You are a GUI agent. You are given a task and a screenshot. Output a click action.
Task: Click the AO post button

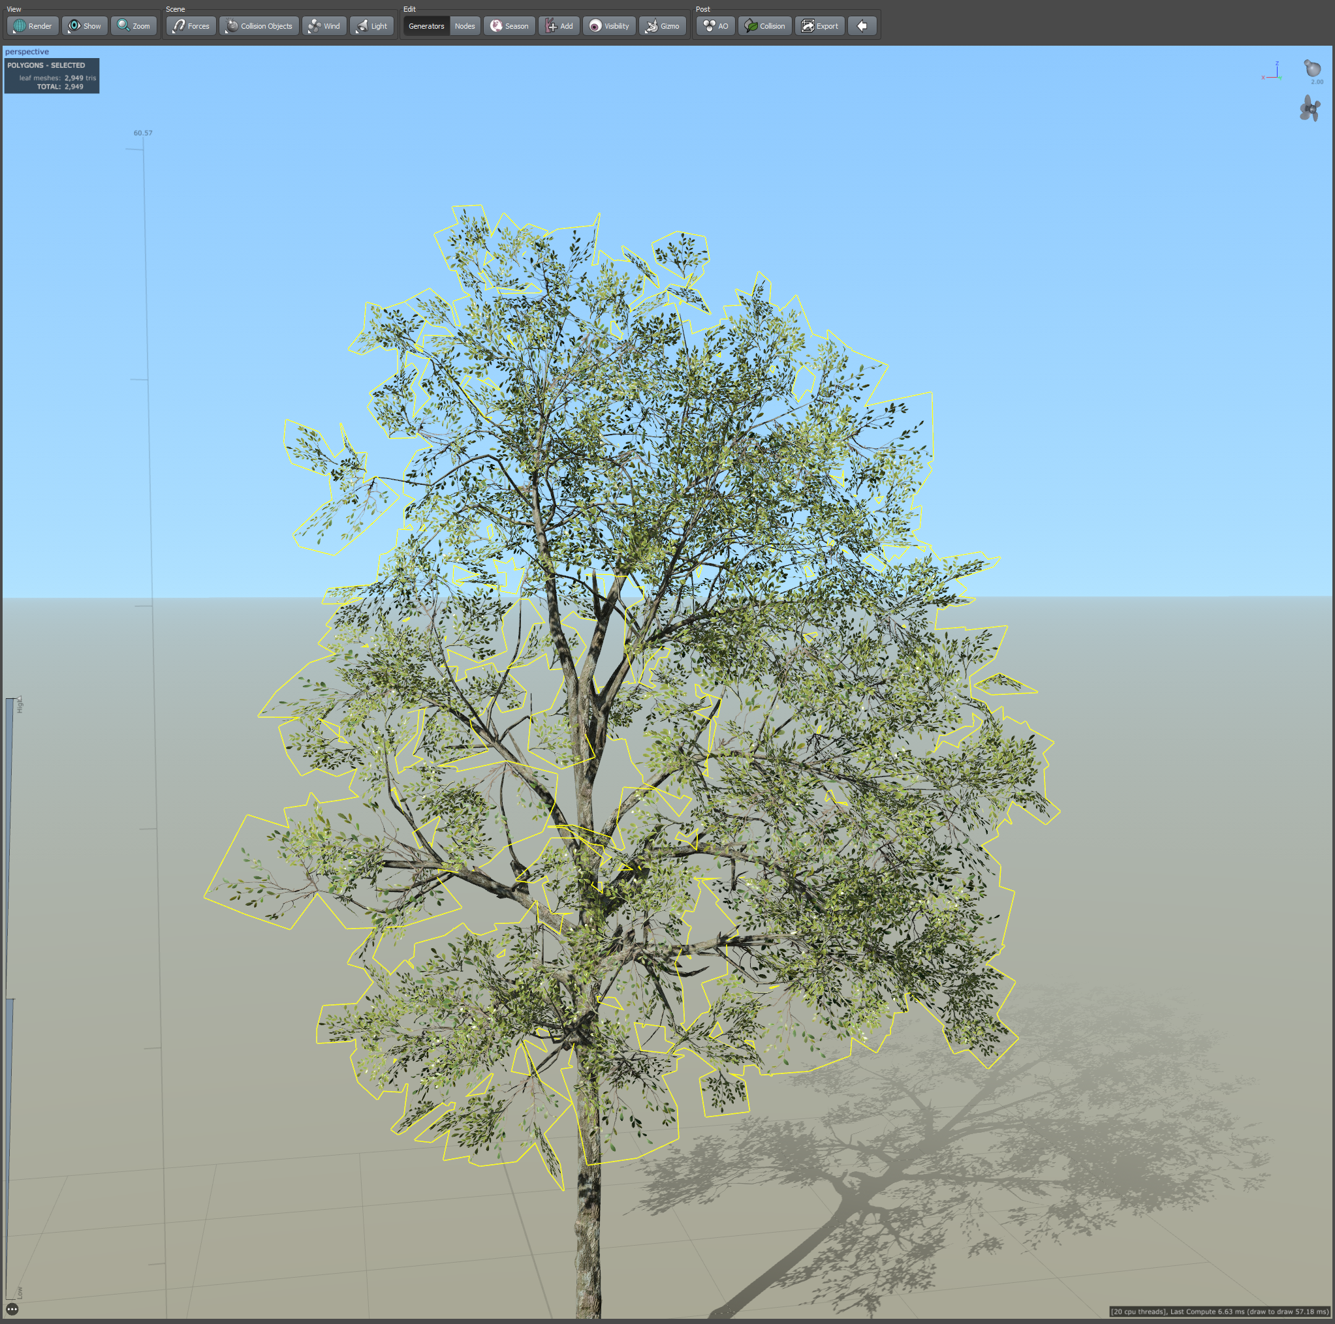[x=715, y=26]
